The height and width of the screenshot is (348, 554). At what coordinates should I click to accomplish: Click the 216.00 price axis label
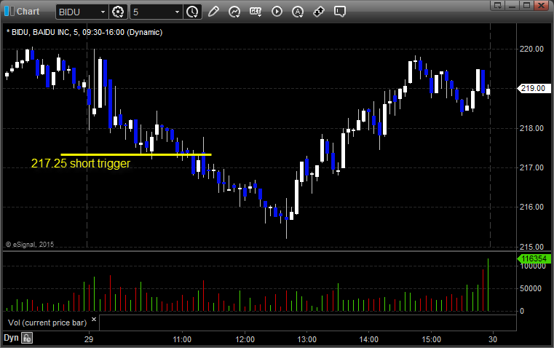point(531,207)
